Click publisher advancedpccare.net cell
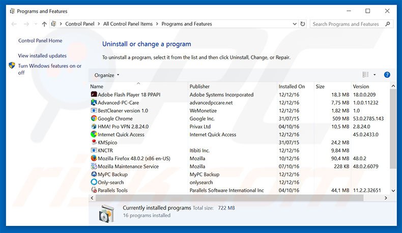 click(211, 103)
